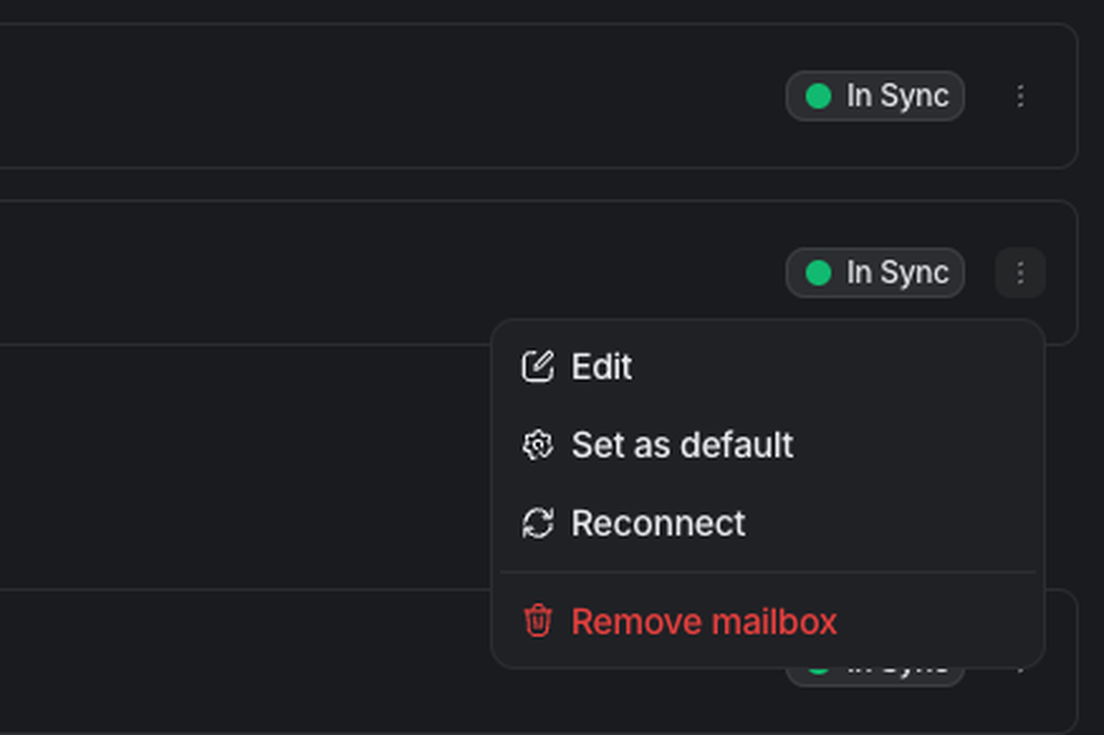Click the empty area of the bottom mailbox card

click(281, 666)
